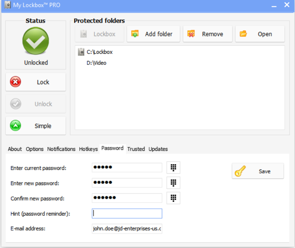The height and width of the screenshot is (248, 295).
Task: Click the "Hint (password reminder):" label
Action: [x=40, y=214]
